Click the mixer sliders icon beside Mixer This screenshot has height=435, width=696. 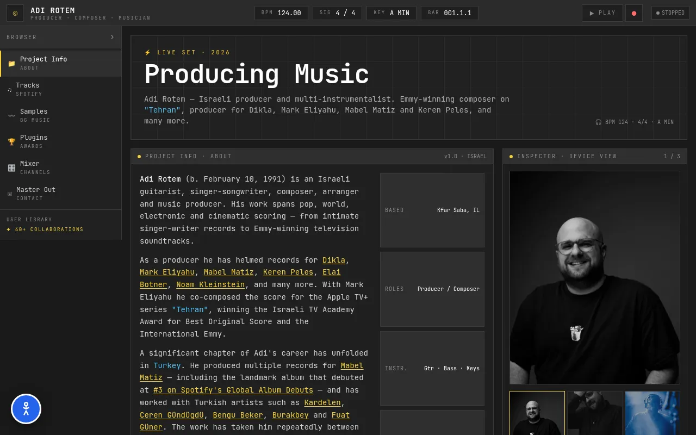pyautogui.click(x=11, y=168)
